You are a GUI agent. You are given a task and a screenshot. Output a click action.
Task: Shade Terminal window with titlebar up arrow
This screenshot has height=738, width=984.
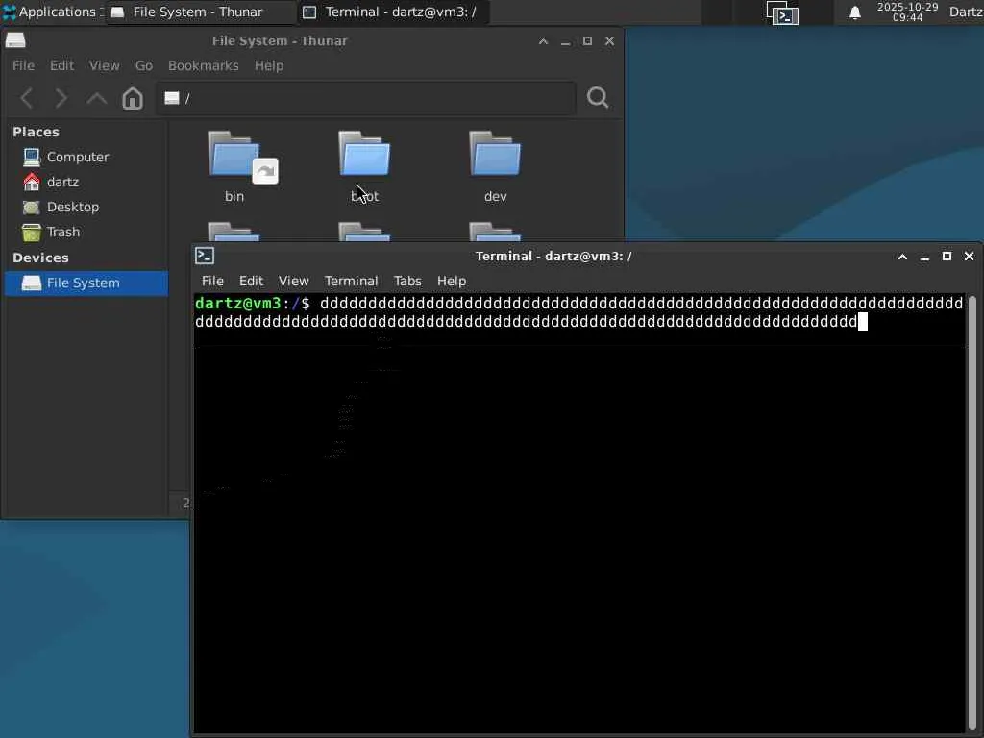click(902, 256)
